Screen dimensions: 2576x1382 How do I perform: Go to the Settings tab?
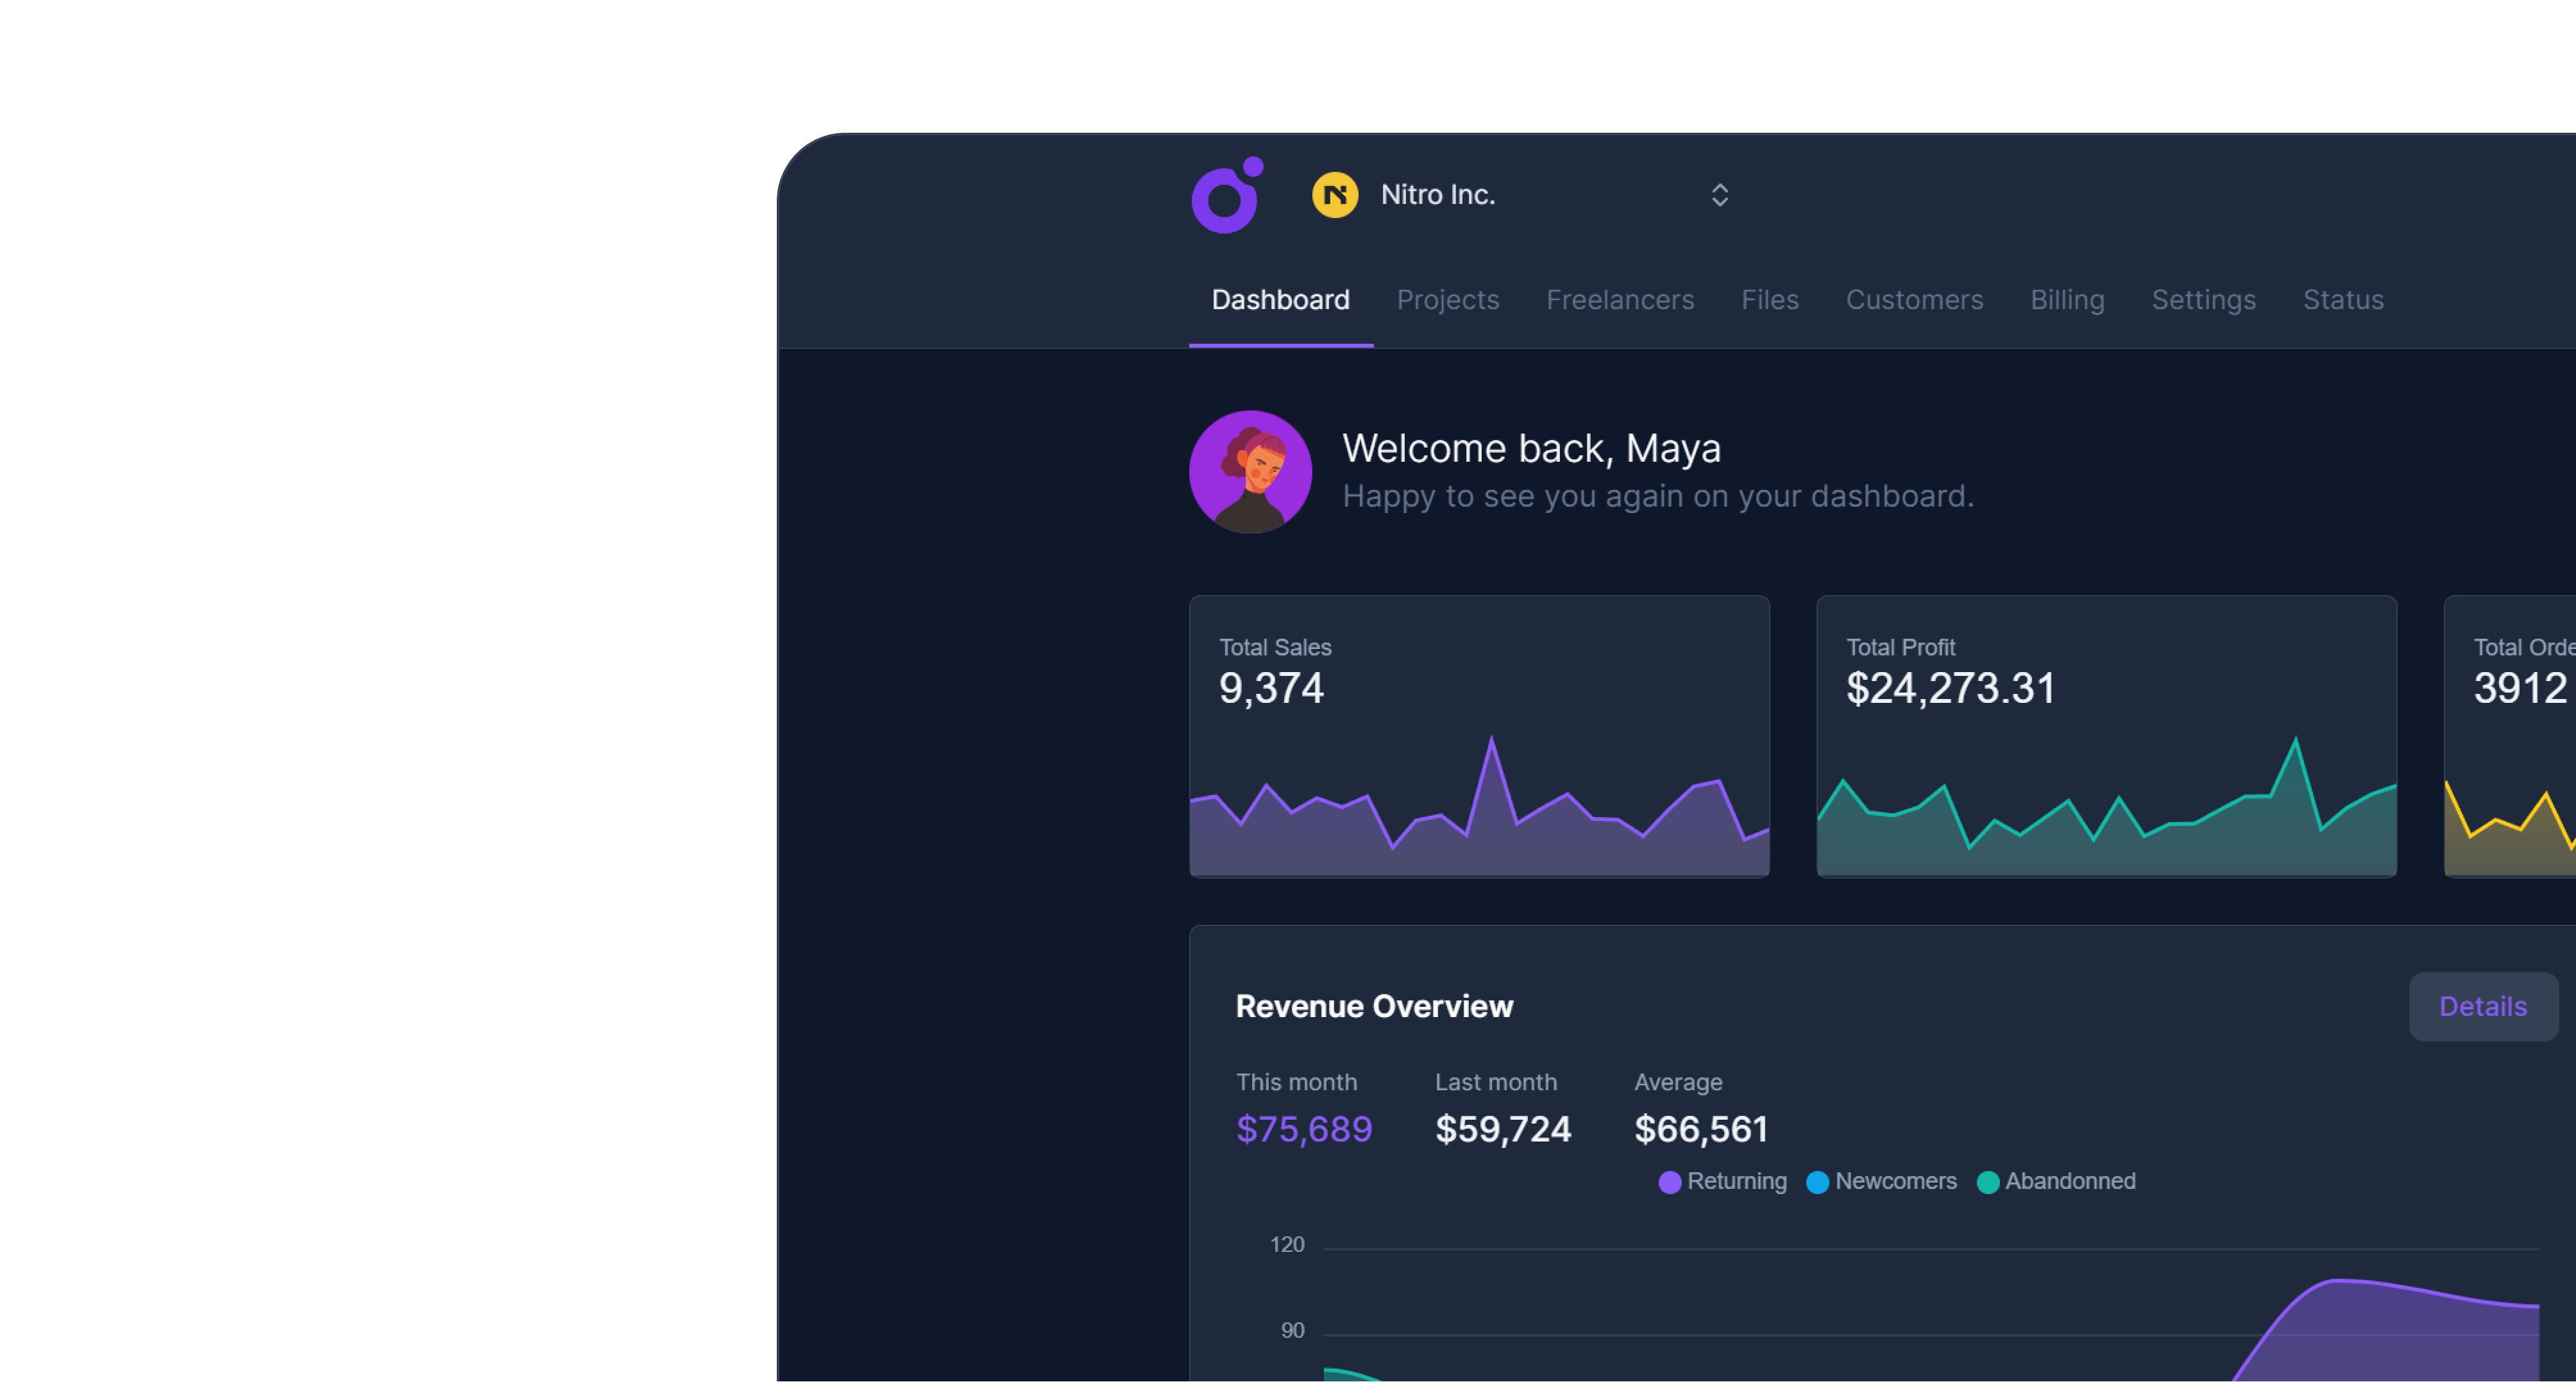pyautogui.click(x=2204, y=299)
